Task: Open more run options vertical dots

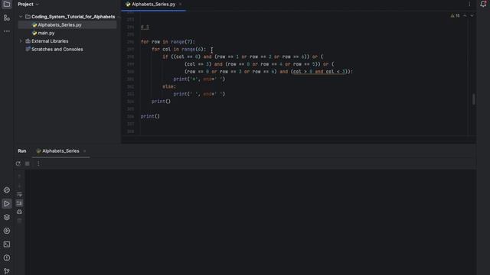Action: tap(38, 163)
